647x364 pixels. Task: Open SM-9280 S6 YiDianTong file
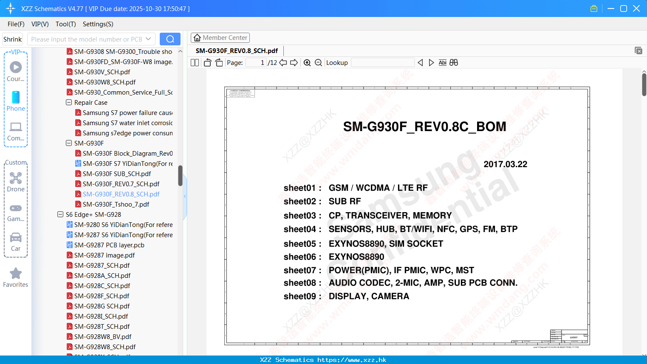(x=119, y=225)
